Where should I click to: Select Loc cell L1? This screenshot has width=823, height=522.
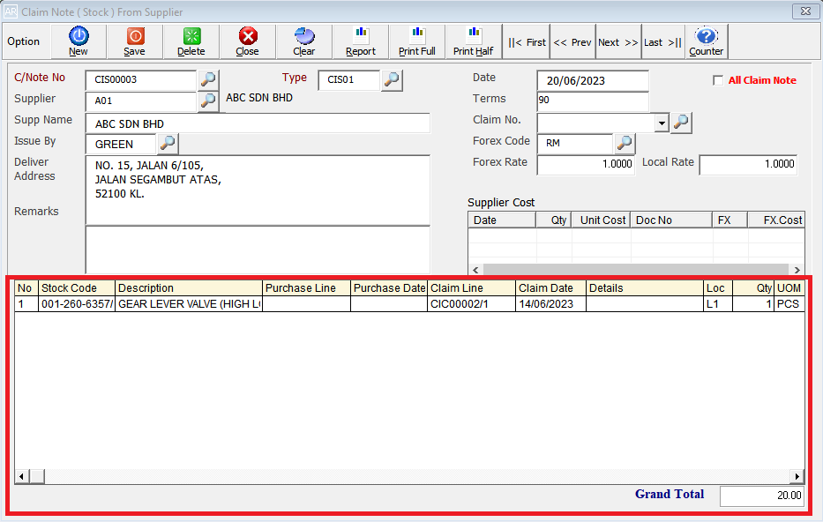coord(717,303)
